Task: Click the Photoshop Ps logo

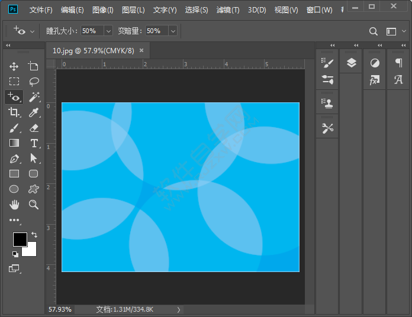Action: click(13, 9)
